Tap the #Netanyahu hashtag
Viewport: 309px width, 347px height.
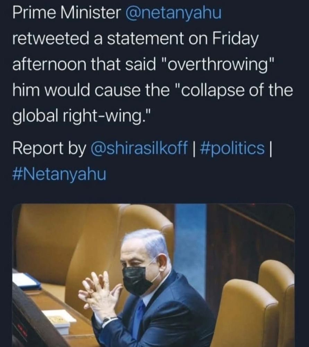click(59, 173)
